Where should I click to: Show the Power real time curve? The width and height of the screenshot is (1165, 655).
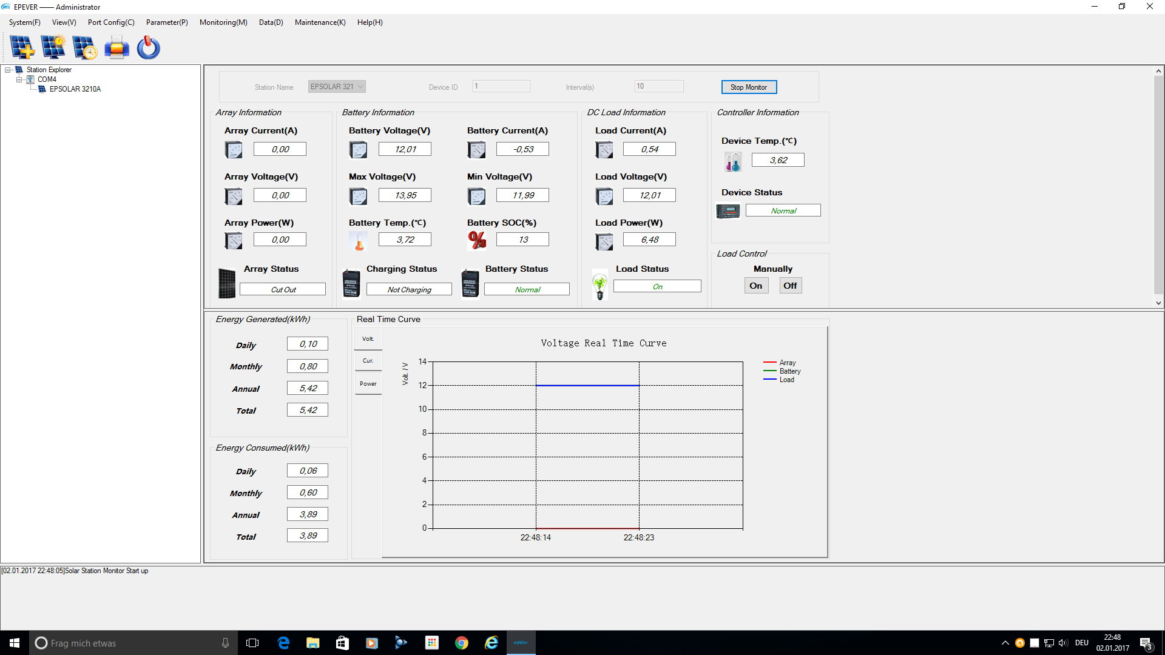coord(368,384)
